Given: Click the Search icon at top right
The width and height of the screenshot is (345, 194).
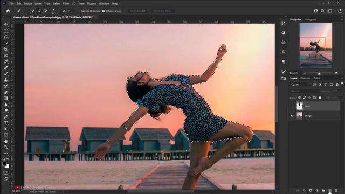Looking at the screenshot, I should tap(322, 11).
